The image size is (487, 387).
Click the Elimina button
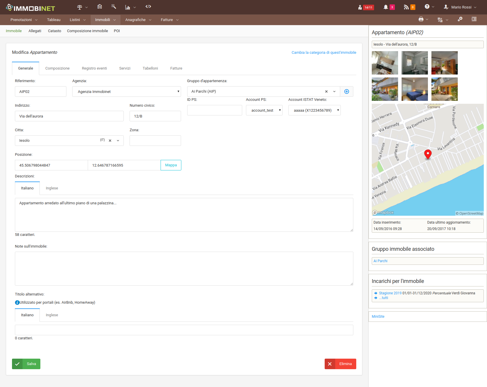tap(340, 364)
